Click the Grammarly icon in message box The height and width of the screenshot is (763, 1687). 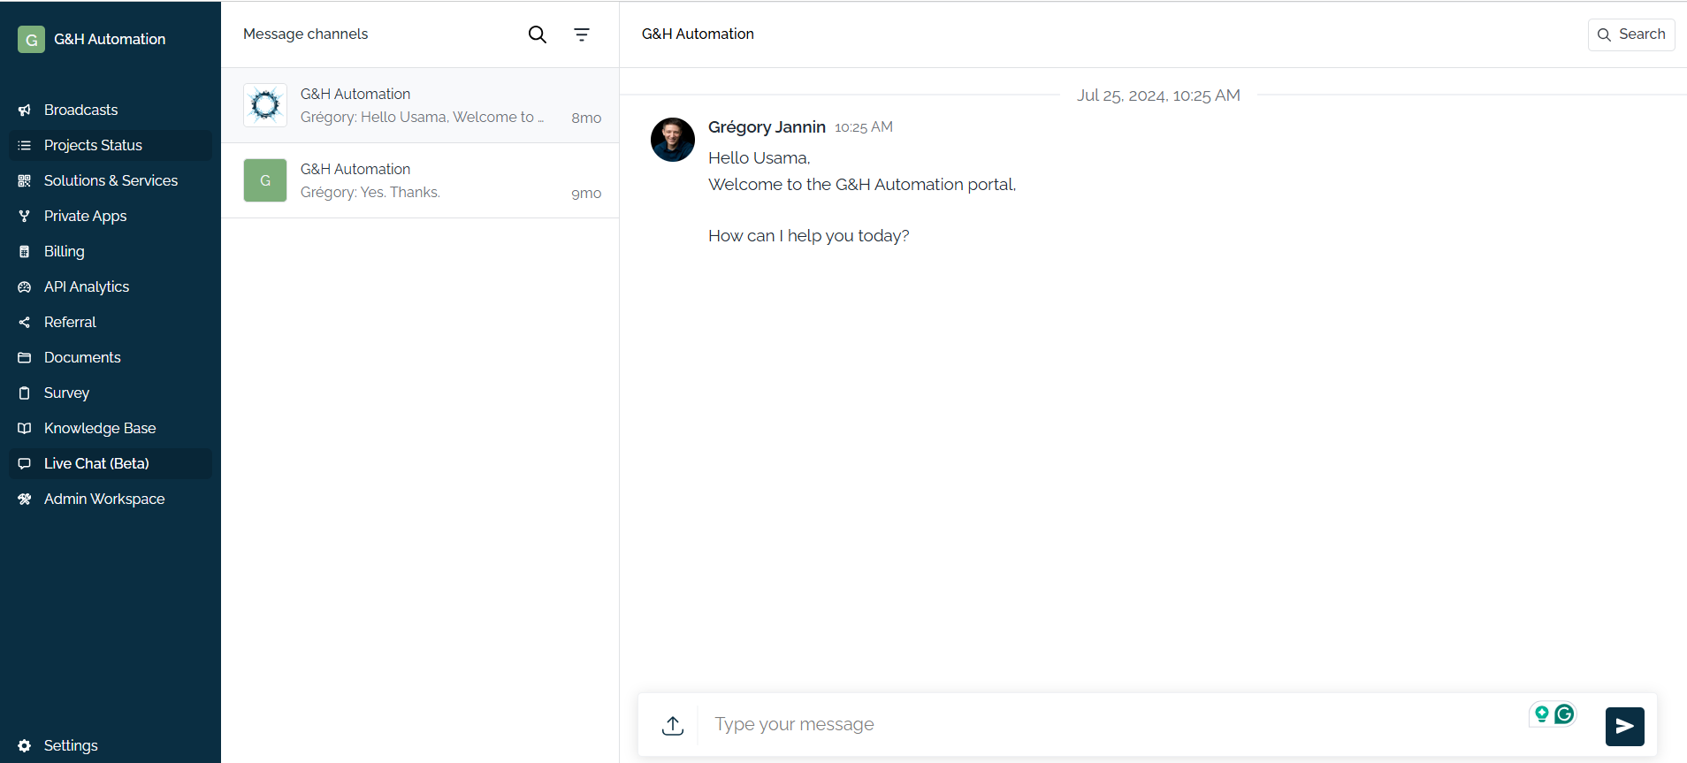pyautogui.click(x=1564, y=713)
